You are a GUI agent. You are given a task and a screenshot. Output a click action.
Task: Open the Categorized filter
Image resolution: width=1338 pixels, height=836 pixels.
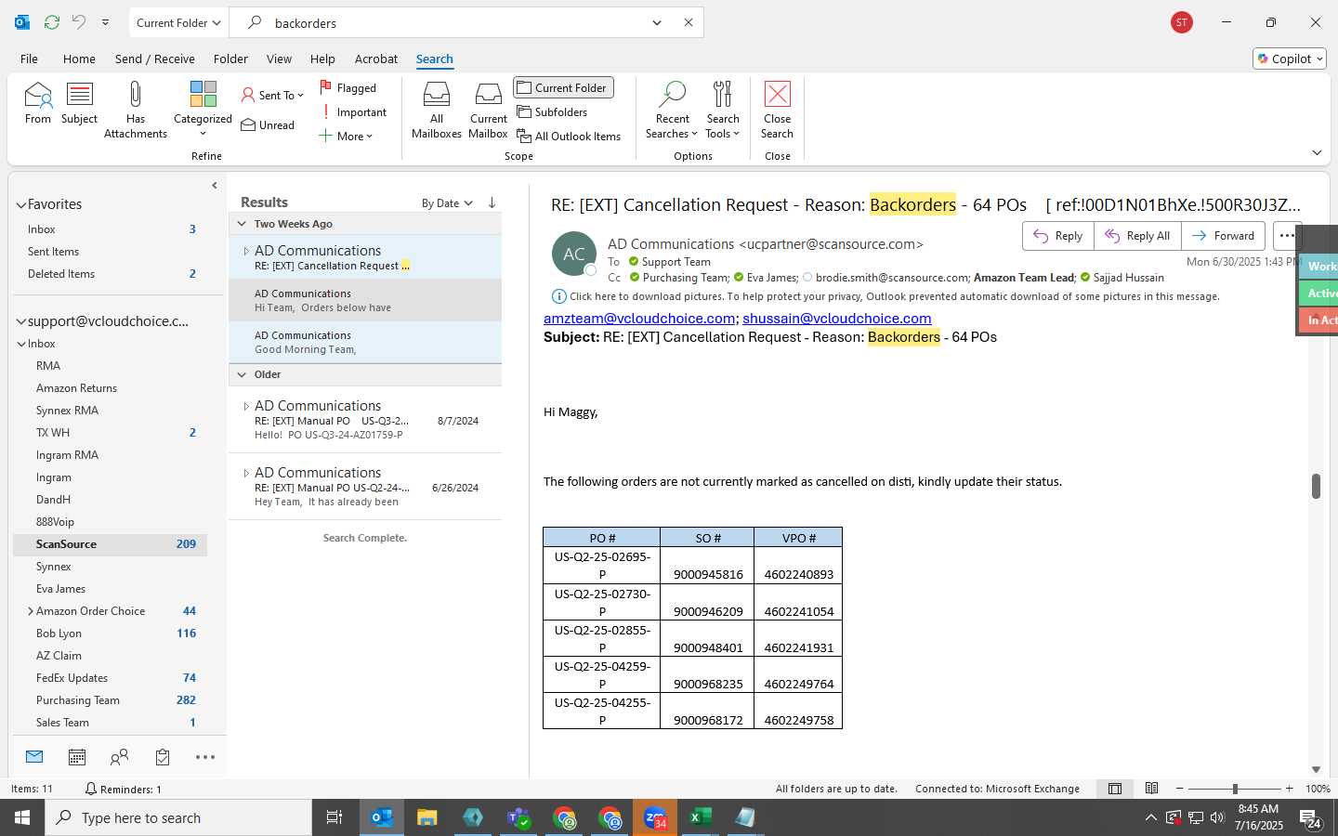click(x=203, y=110)
